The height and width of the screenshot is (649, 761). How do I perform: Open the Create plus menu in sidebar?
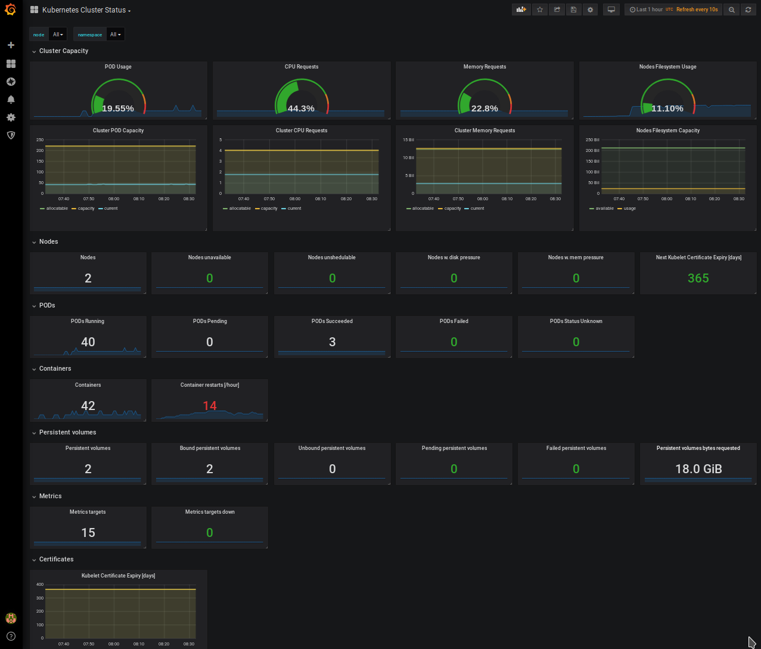[x=11, y=45]
